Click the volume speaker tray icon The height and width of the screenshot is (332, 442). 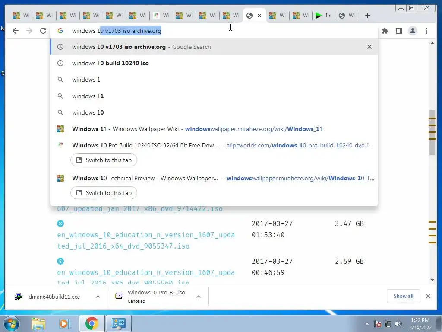tap(398, 324)
